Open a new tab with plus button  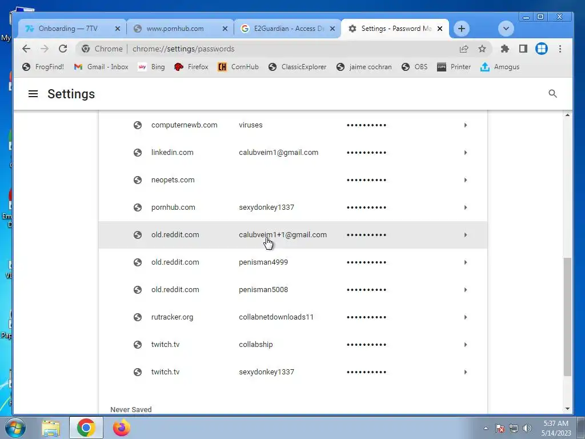462,29
